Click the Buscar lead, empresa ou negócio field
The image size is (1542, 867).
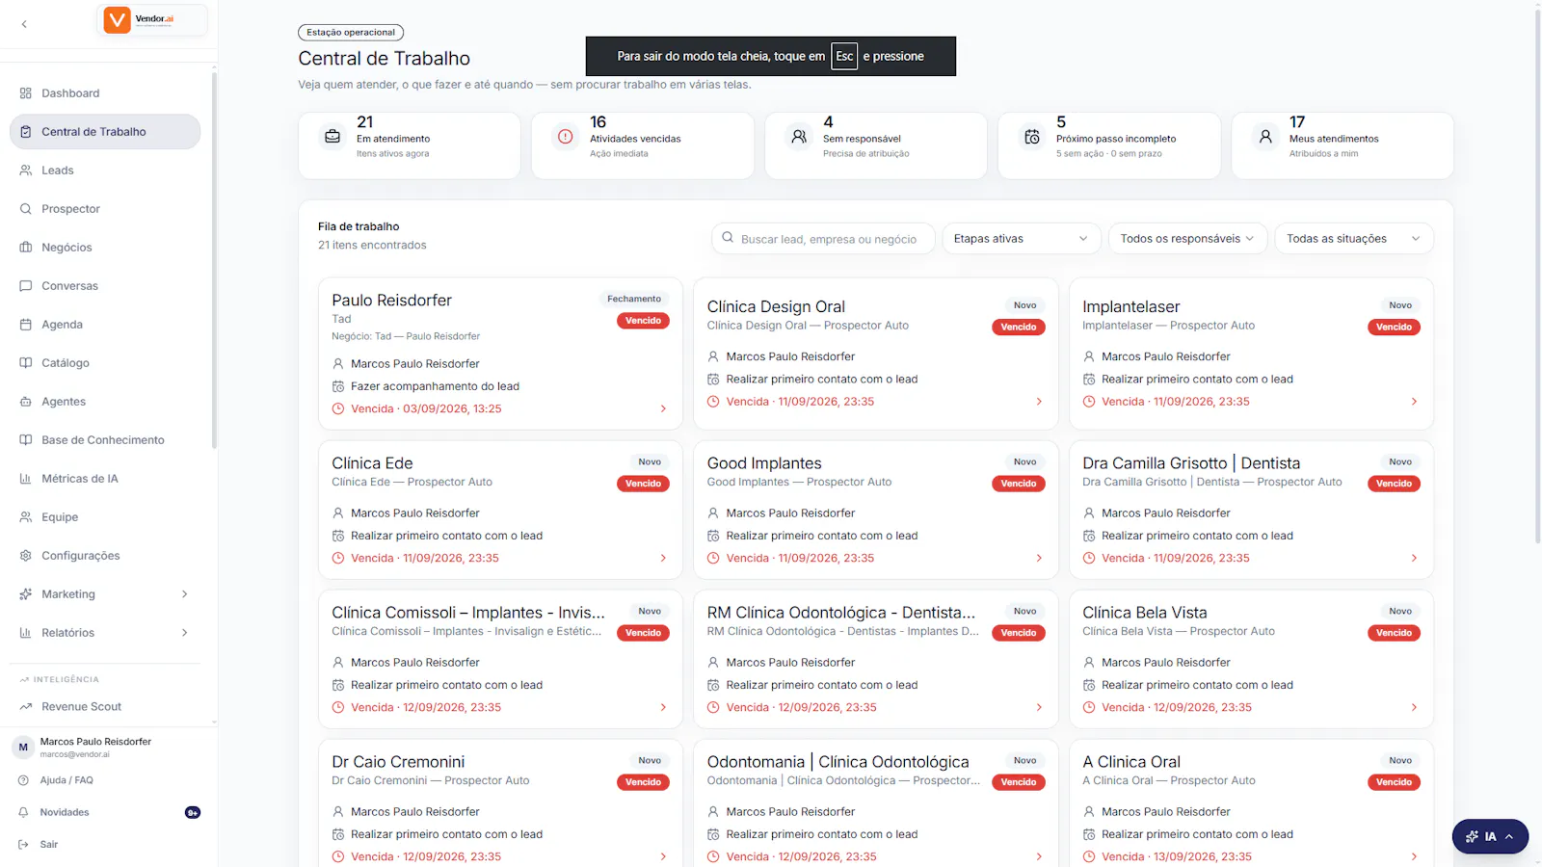[x=823, y=239]
